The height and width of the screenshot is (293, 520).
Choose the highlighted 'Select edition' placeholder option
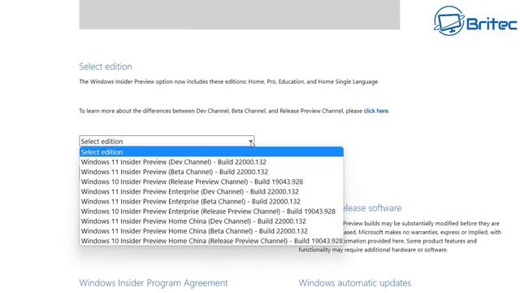click(211, 152)
